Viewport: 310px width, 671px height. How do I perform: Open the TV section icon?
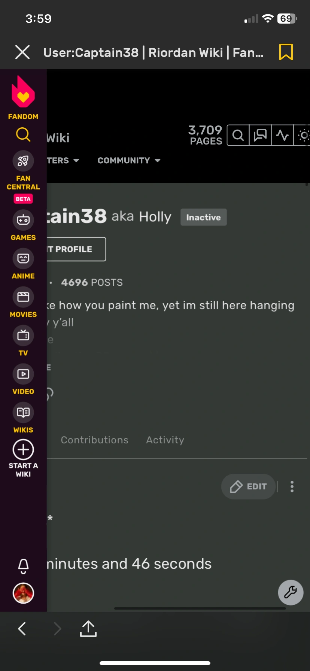point(23,335)
